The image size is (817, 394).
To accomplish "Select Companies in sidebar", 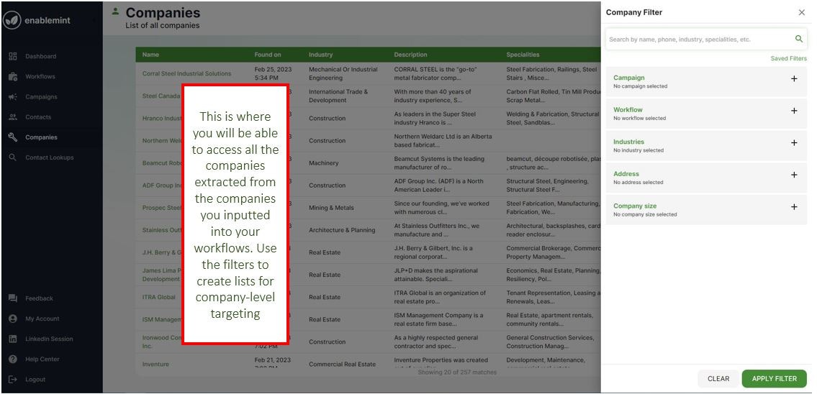I will [41, 137].
